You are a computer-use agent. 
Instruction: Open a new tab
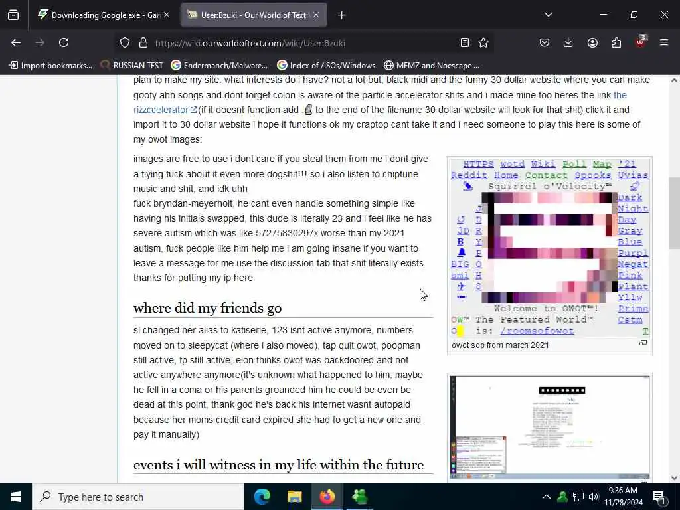coord(342,15)
